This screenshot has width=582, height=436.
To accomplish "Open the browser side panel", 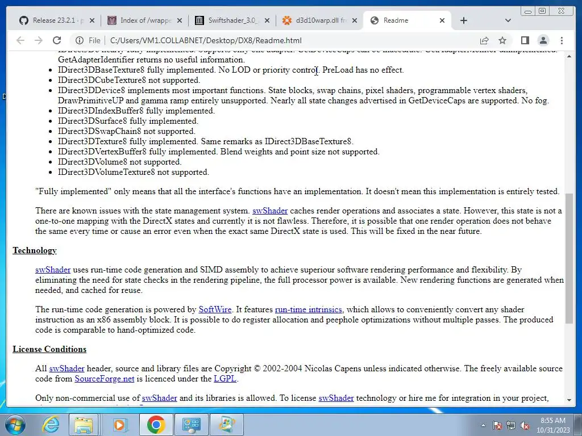I will click(525, 40).
